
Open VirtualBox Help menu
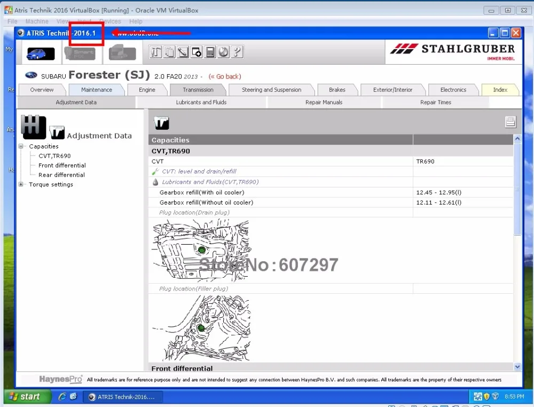coord(136,21)
